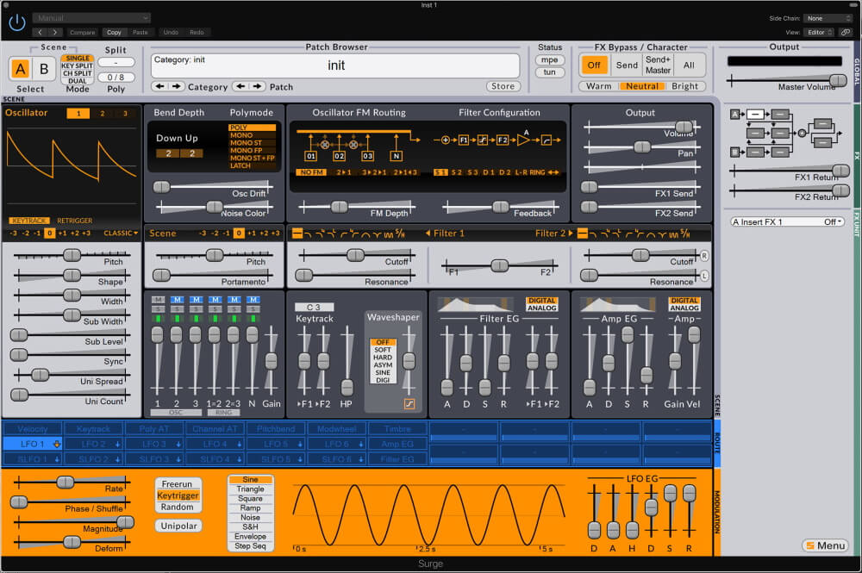Select the LFO 1 modulation source tab

(32, 444)
